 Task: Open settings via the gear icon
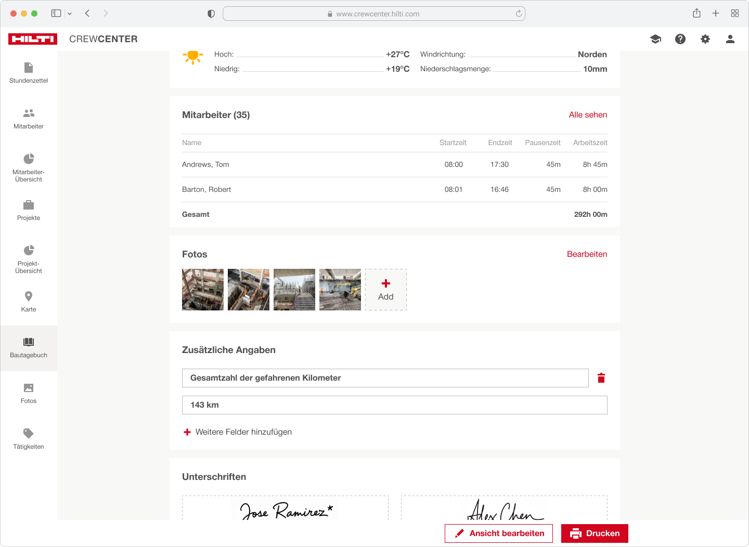(x=705, y=39)
